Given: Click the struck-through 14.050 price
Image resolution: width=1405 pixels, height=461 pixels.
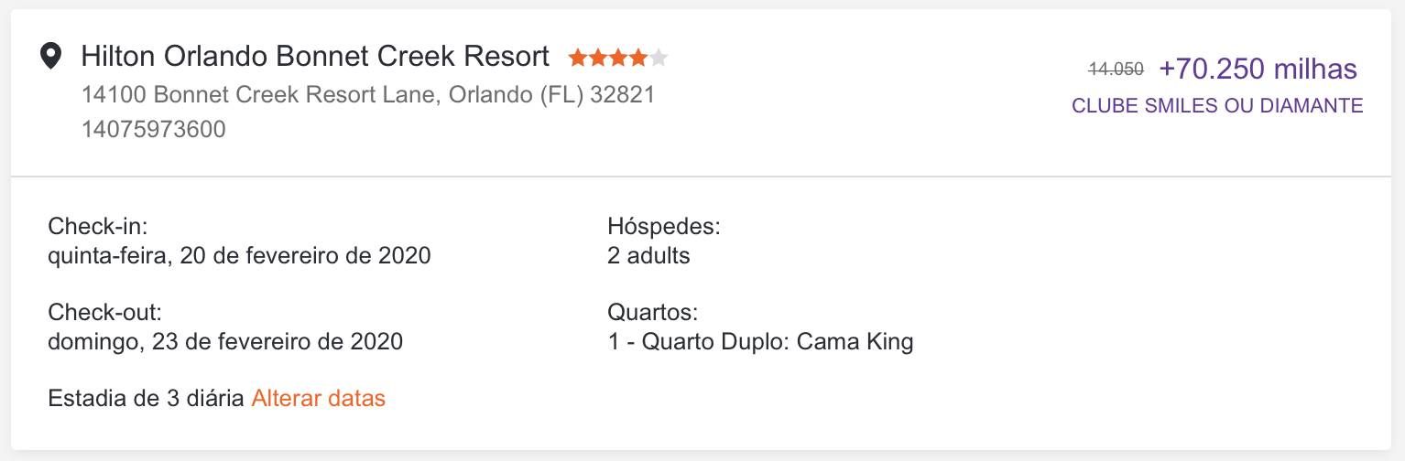Looking at the screenshot, I should pos(1116,69).
